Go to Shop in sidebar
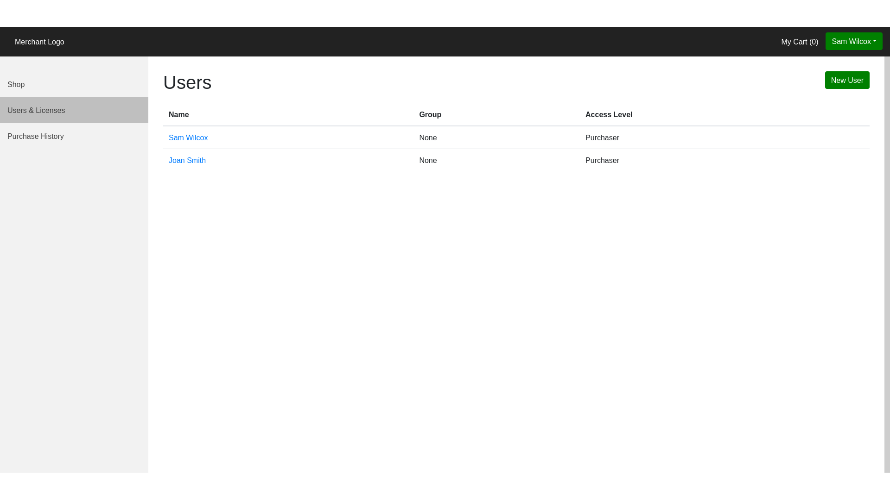 [74, 84]
